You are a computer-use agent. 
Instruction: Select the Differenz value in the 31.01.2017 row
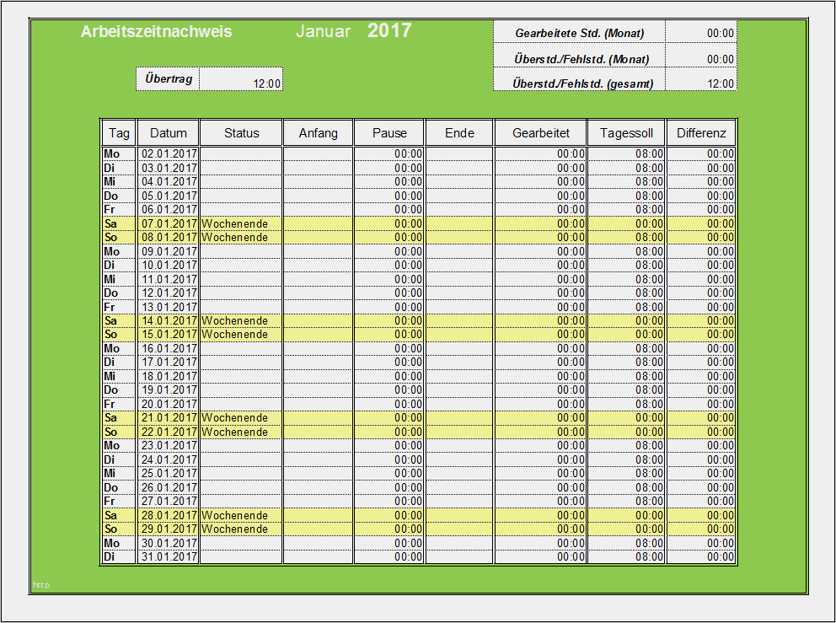pyautogui.click(x=701, y=556)
